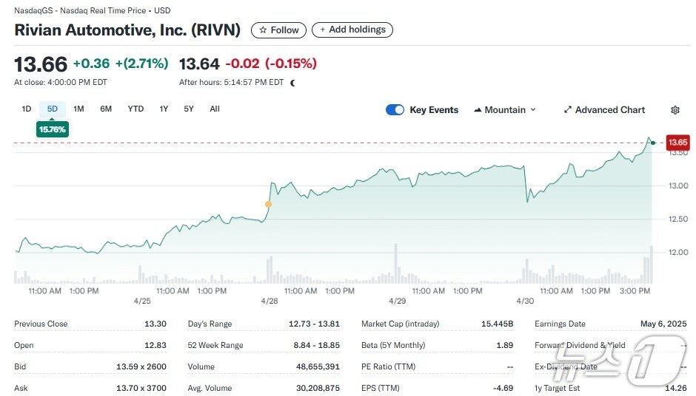
Task: Expand the Mountain chart type dropdown
Action: pos(533,110)
